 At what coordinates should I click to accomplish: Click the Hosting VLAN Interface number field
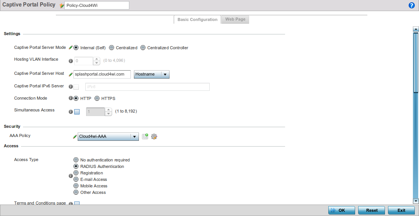(84, 61)
